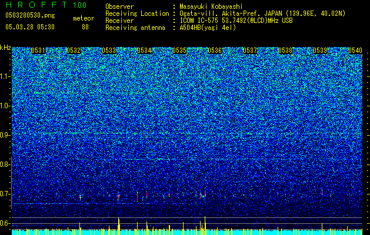
Task: Click the 1.0 kHz axis label
Action: (x=5, y=106)
